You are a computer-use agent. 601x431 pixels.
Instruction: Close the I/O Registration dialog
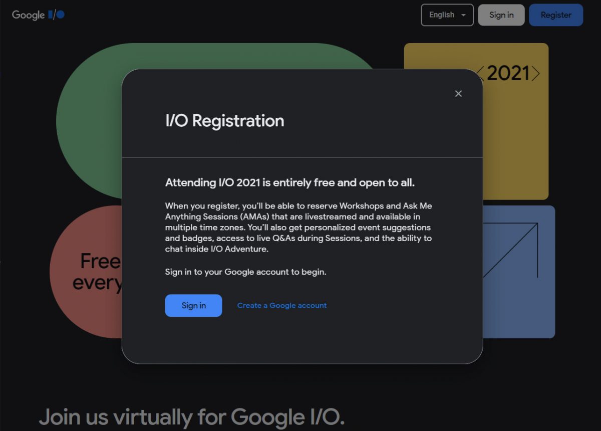458,94
